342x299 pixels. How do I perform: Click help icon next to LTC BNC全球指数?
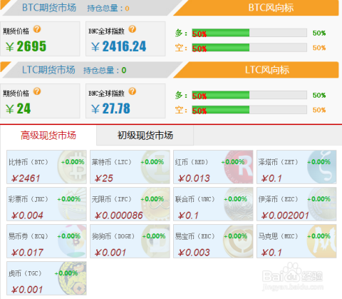133,91
